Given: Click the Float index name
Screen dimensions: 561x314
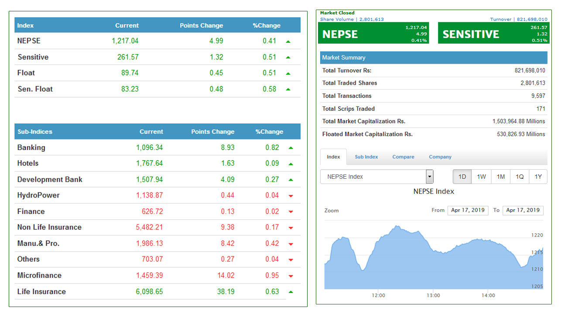Looking at the screenshot, I should tap(26, 73).
